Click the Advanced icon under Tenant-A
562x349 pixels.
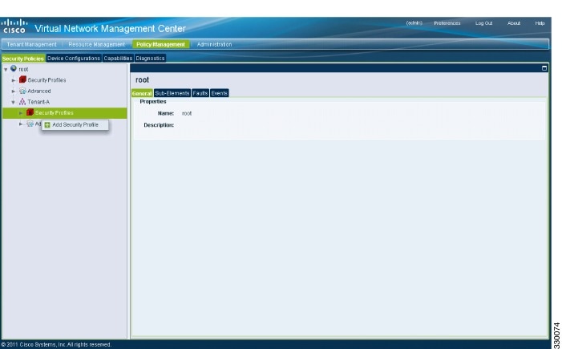[30, 124]
